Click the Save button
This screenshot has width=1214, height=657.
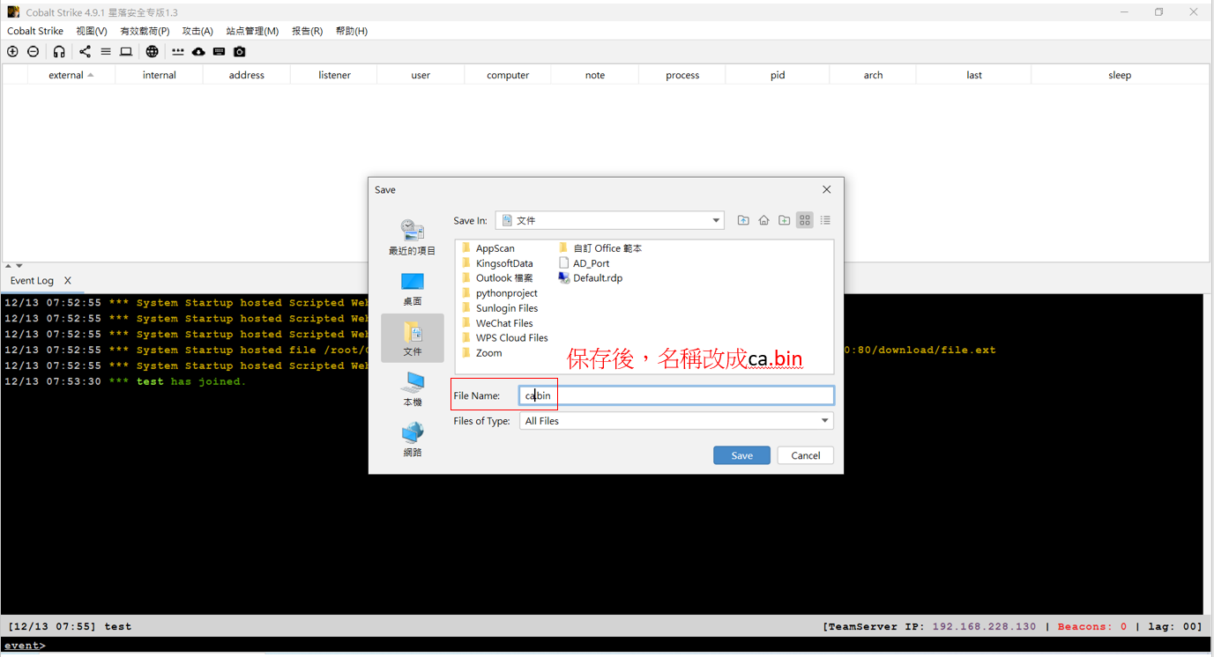[x=741, y=455]
